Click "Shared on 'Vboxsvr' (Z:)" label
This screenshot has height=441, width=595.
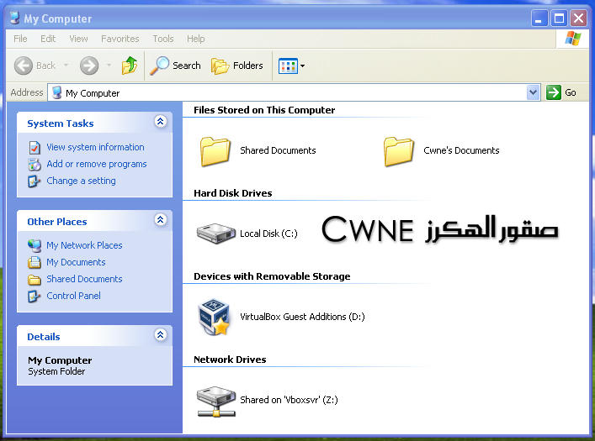pos(289,400)
